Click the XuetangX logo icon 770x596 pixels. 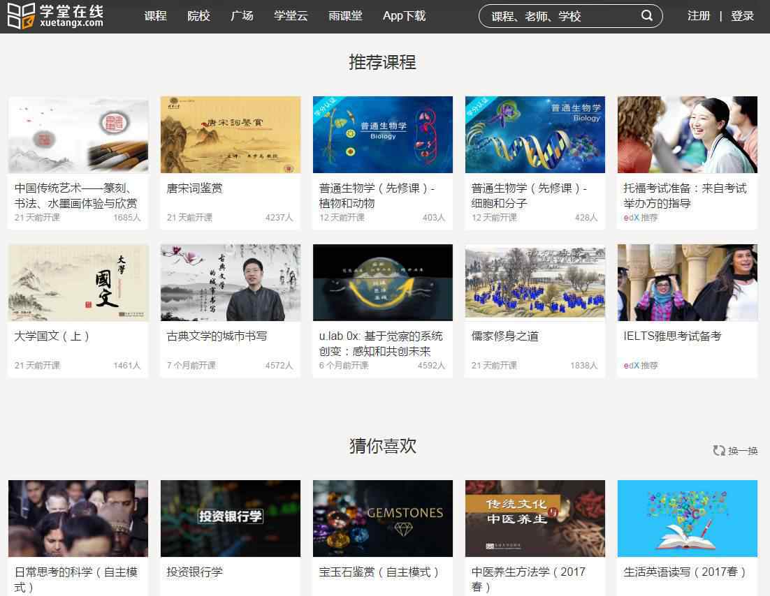(21, 16)
